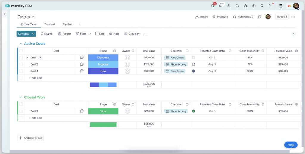Open the board discussion chat bubble icon
The height and width of the screenshot is (154, 305).
click(259, 17)
